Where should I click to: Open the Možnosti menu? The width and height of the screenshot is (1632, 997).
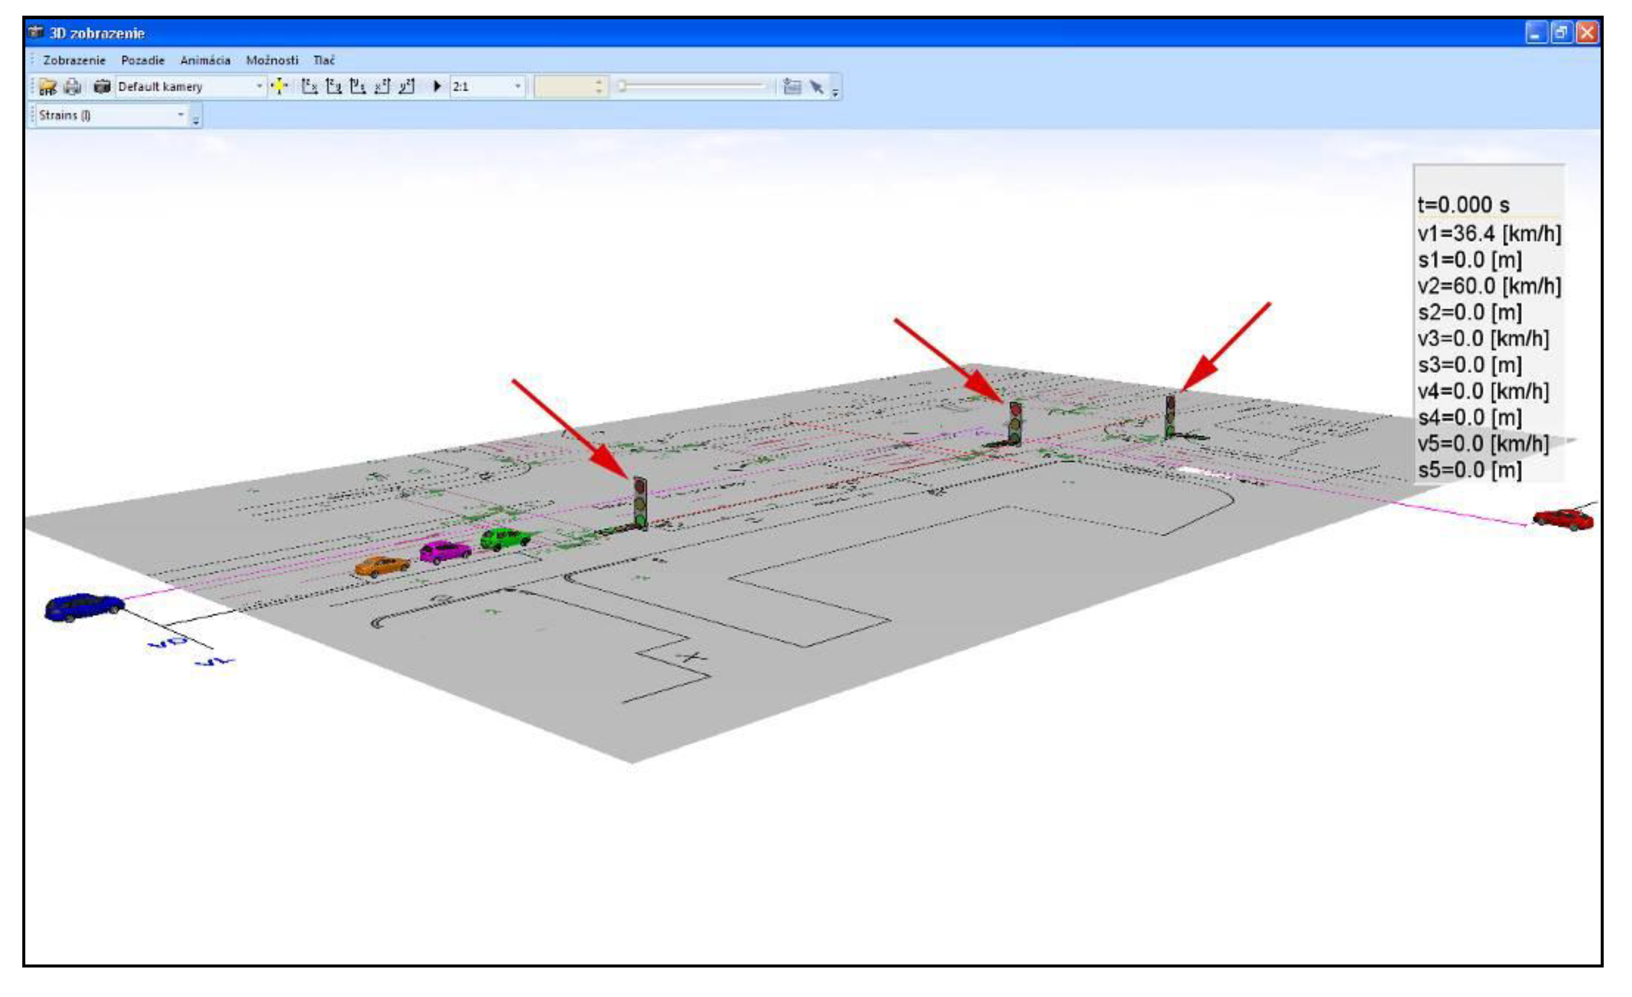272,60
